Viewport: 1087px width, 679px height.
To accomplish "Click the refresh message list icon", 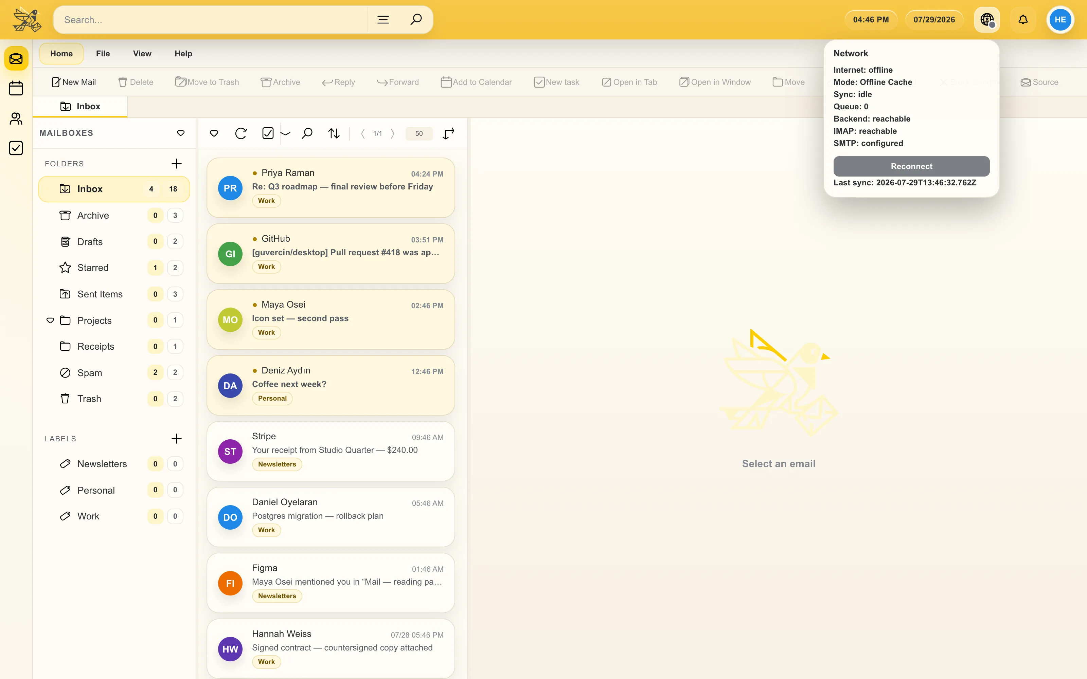I will 241,133.
